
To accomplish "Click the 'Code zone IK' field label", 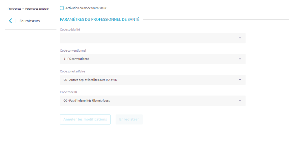I will click(69, 92).
